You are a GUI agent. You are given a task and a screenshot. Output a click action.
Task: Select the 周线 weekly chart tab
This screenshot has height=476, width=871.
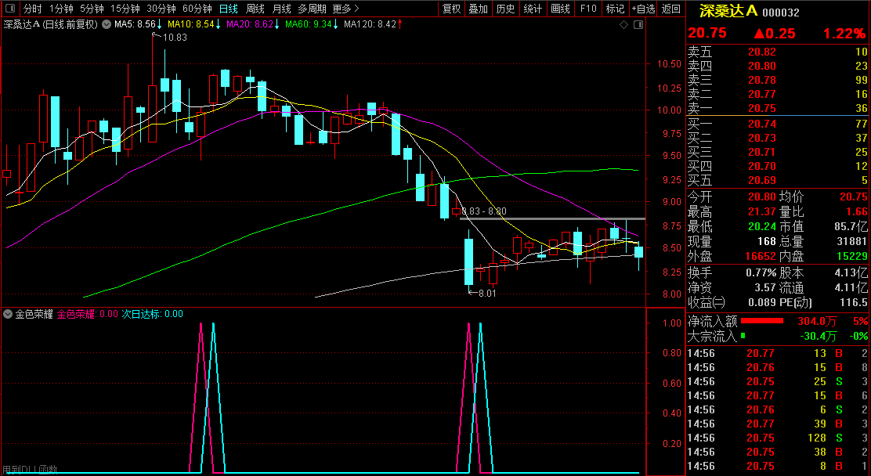pos(255,9)
